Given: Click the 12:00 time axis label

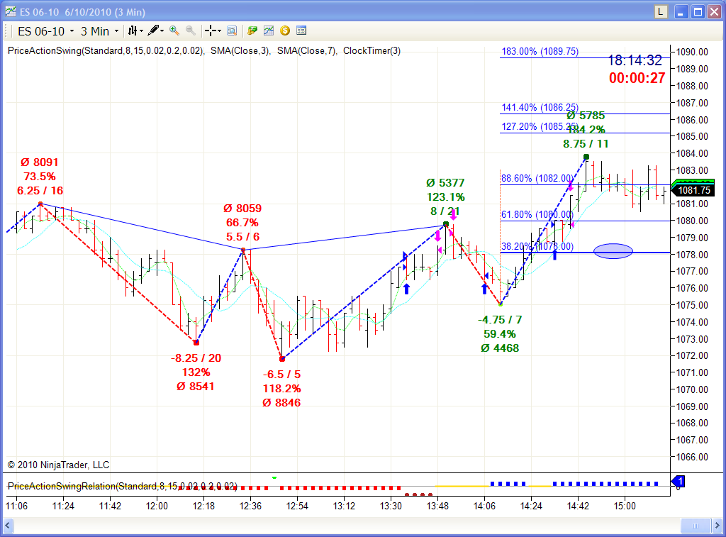Looking at the screenshot, I should click(x=157, y=506).
